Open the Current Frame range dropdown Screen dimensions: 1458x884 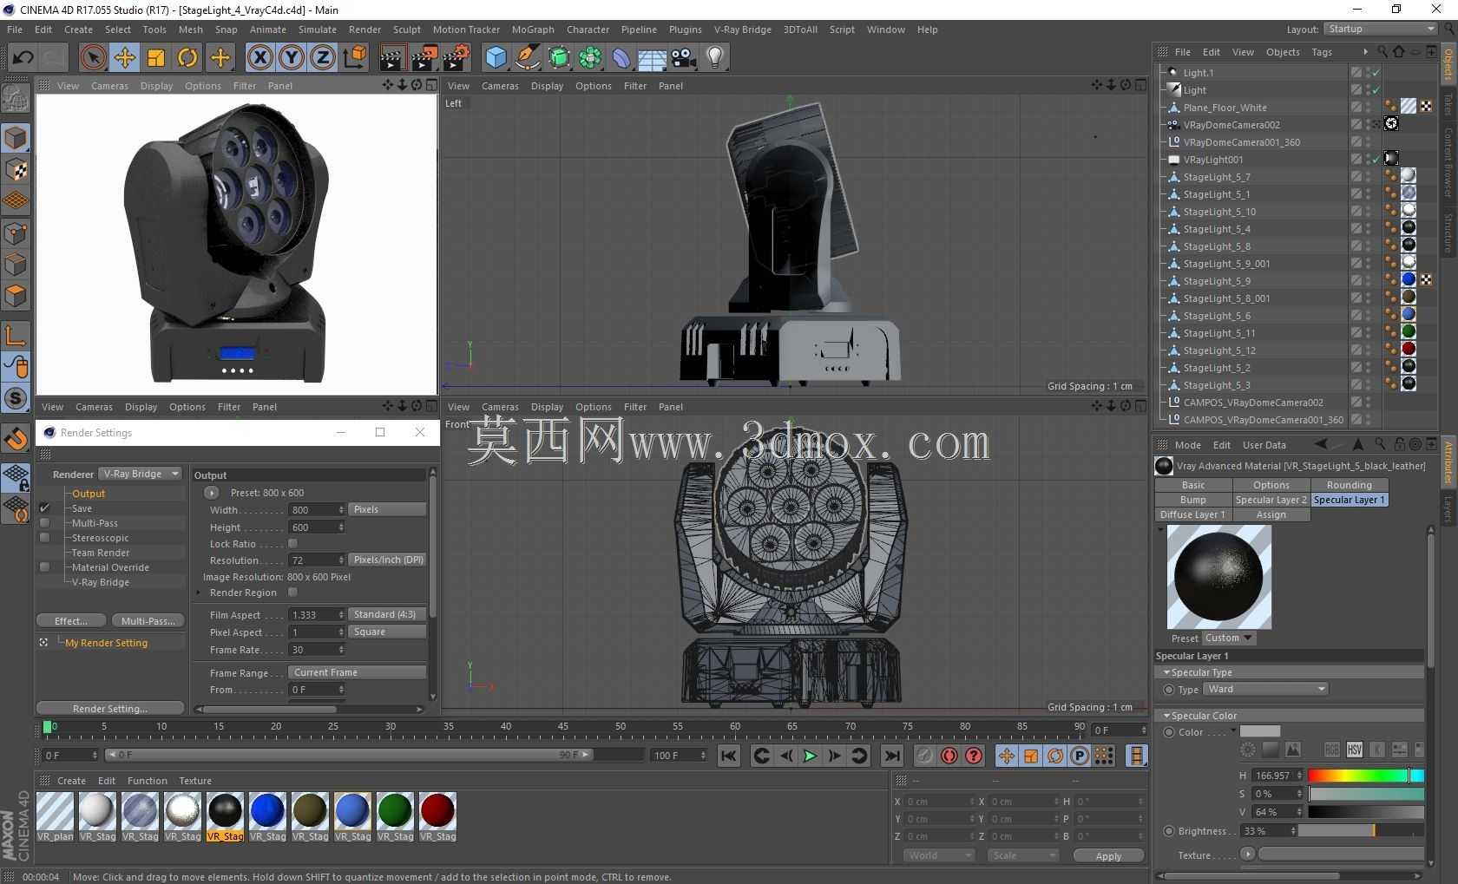coord(357,672)
